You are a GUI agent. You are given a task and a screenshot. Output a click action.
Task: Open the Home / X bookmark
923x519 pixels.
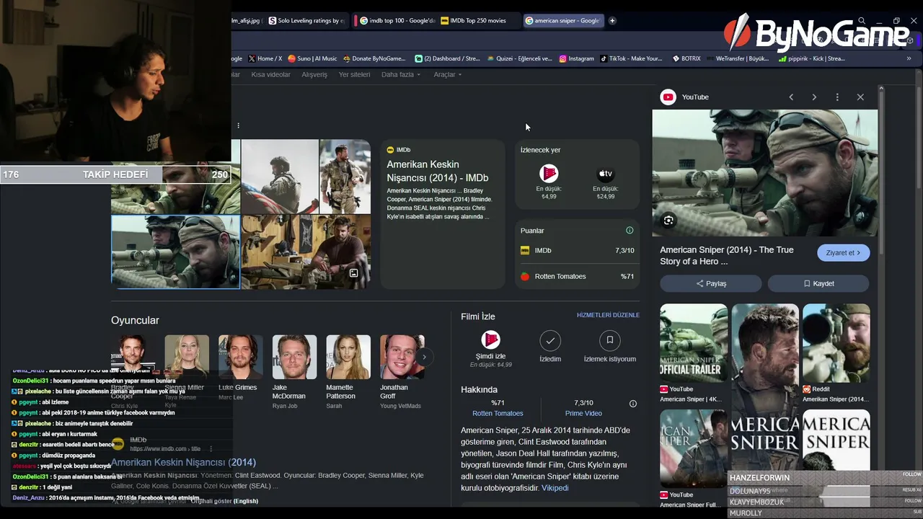tap(265, 58)
